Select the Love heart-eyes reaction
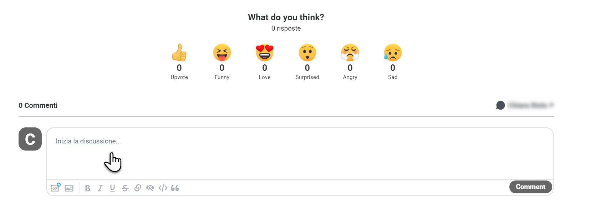This screenshot has width=595, height=205. 265,53
